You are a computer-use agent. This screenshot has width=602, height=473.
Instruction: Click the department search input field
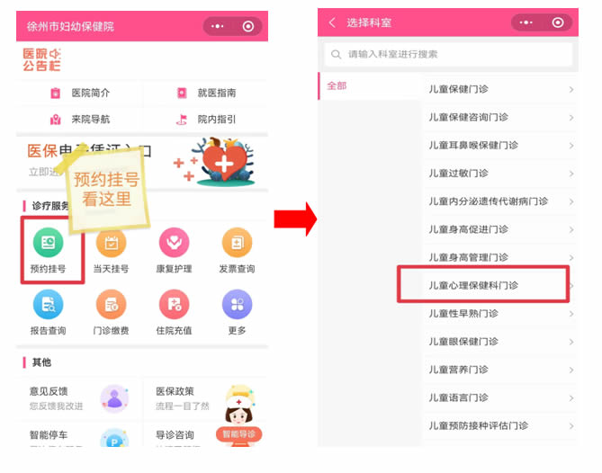tap(448, 55)
